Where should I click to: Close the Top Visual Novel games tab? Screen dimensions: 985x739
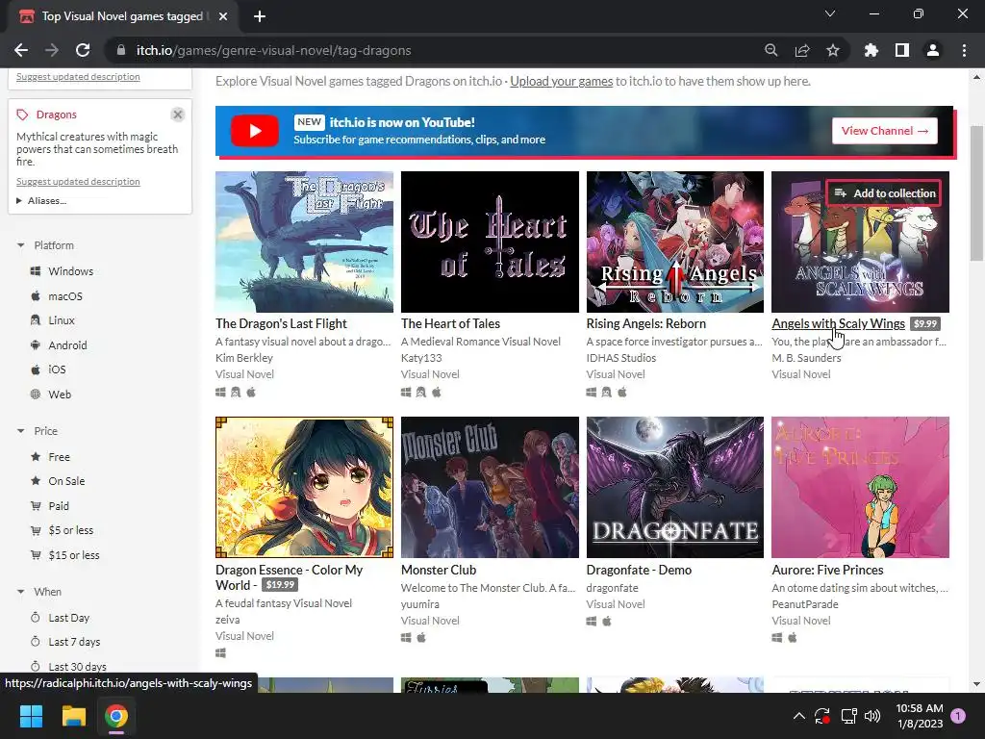[223, 16]
